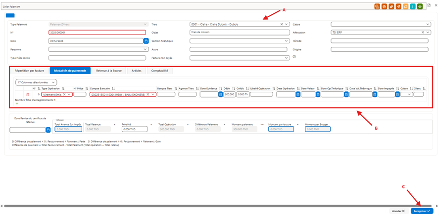Open the Compte Bancaire dropdown arrow
The height and width of the screenshot is (215, 439).
coord(153,95)
